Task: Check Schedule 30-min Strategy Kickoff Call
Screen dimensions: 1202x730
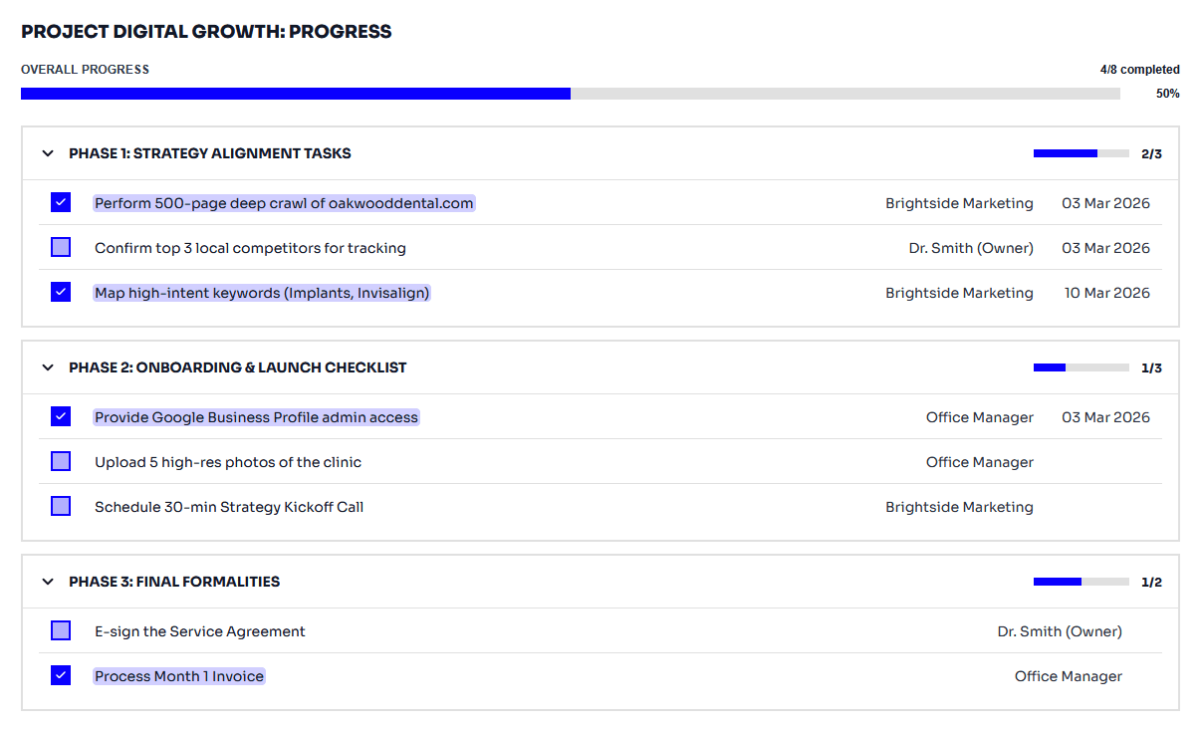Action: [61, 507]
